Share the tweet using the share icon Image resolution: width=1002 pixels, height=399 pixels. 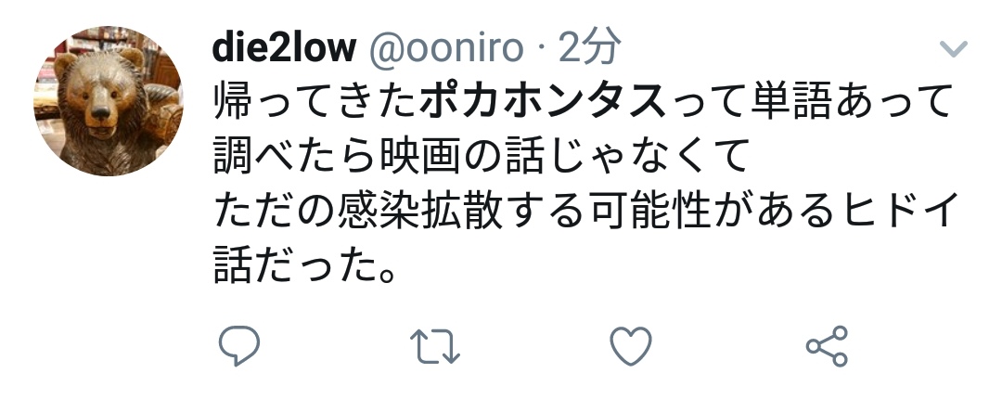pyautogui.click(x=827, y=346)
